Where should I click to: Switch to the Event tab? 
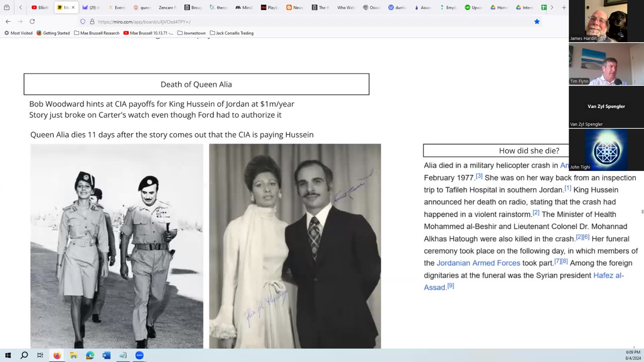click(x=117, y=8)
